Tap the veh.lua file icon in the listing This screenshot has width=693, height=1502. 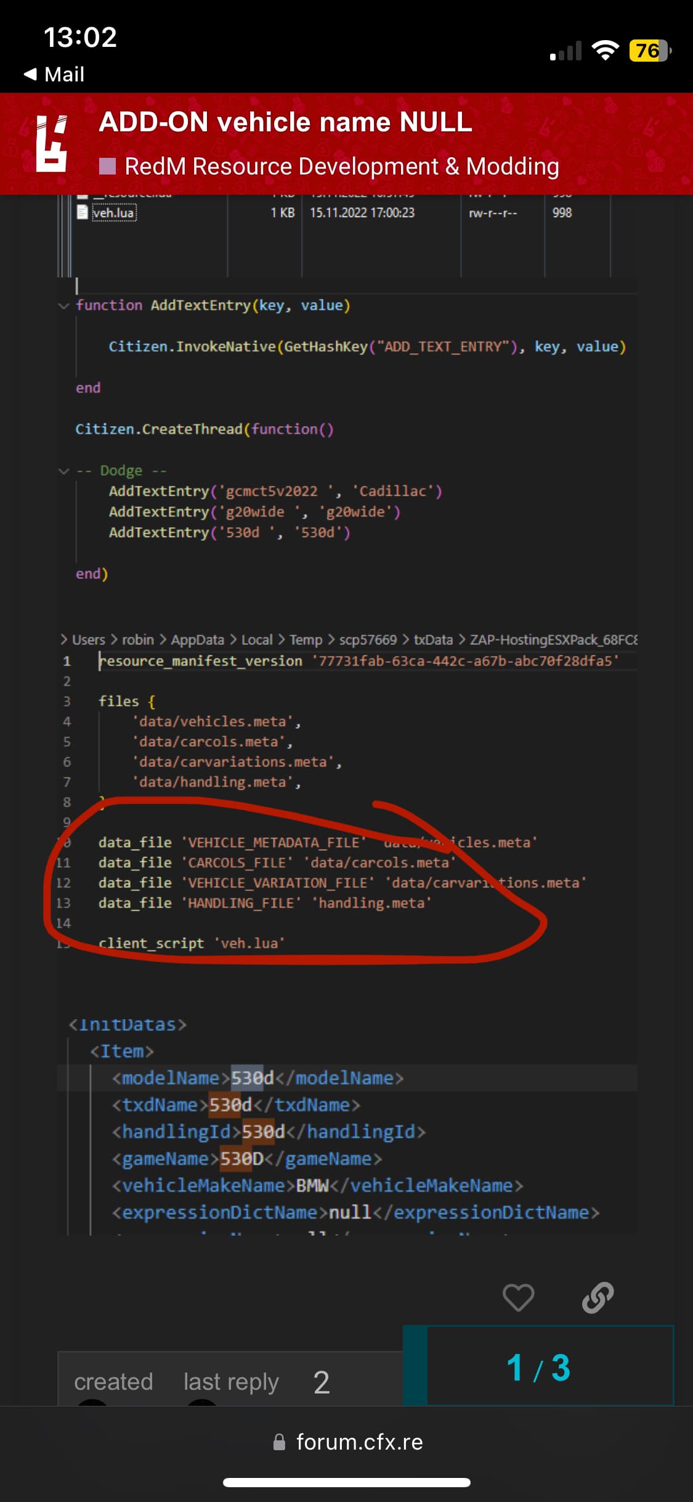point(83,213)
